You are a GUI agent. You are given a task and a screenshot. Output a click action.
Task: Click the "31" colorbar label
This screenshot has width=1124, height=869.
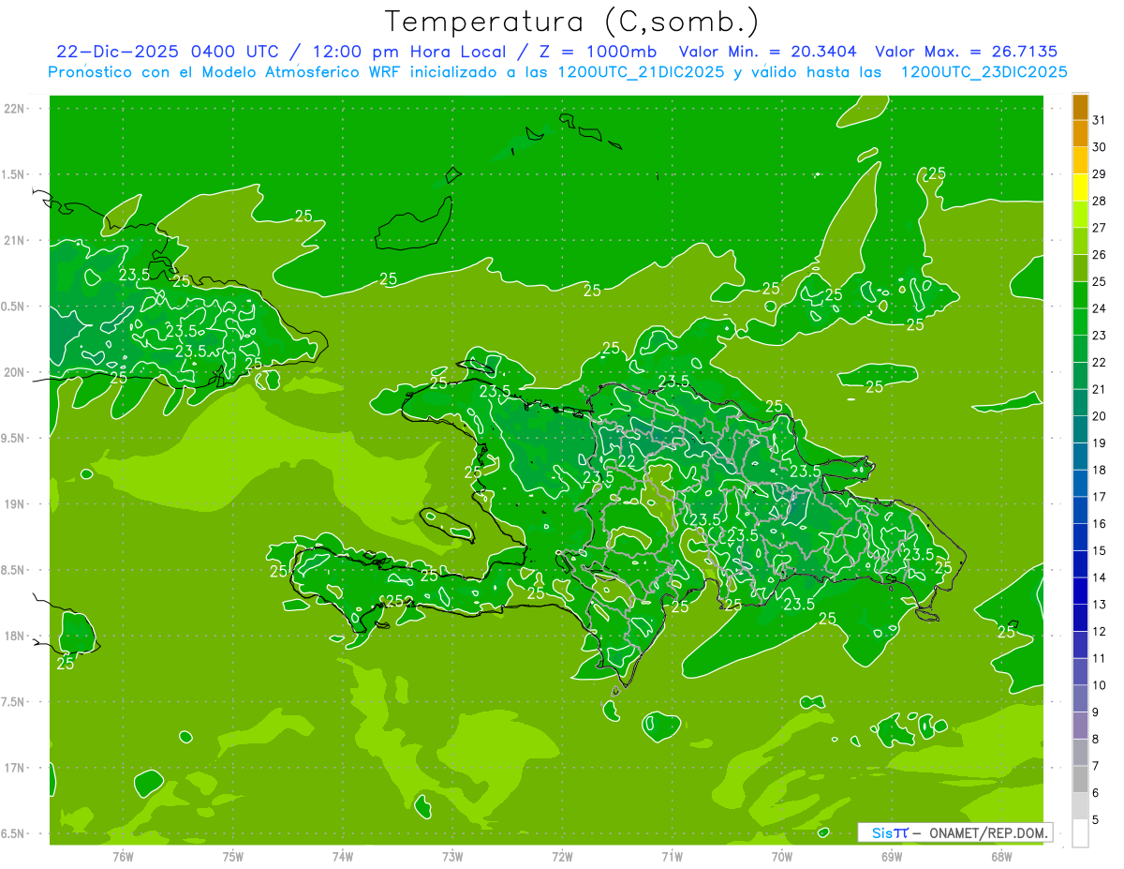(x=1099, y=120)
